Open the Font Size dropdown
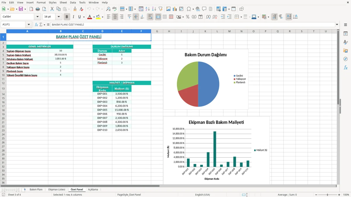This screenshot has width=351, height=197. point(59,17)
